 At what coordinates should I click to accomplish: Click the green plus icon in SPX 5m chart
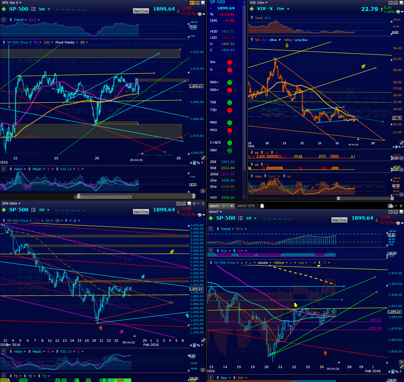click(4, 9)
